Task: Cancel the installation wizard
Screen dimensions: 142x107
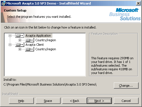Action: (126, 101)
